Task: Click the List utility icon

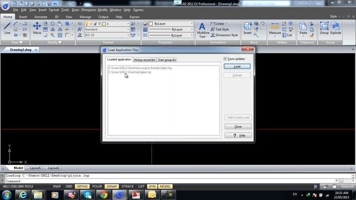Action: coord(287,35)
